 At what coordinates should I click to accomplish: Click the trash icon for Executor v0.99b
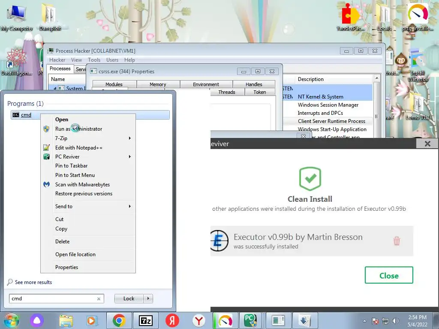[397, 241]
